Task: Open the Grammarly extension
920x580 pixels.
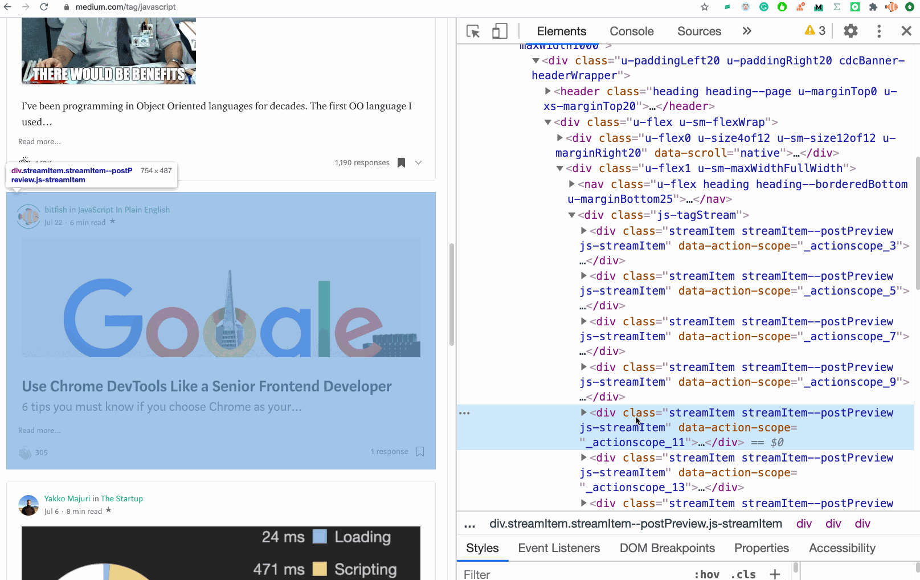Action: 764,7
